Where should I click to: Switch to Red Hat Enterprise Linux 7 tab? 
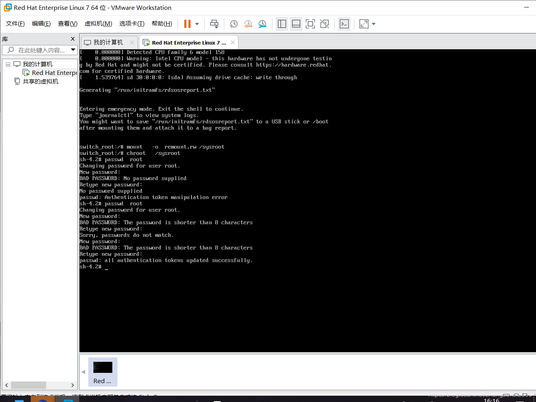pos(189,43)
